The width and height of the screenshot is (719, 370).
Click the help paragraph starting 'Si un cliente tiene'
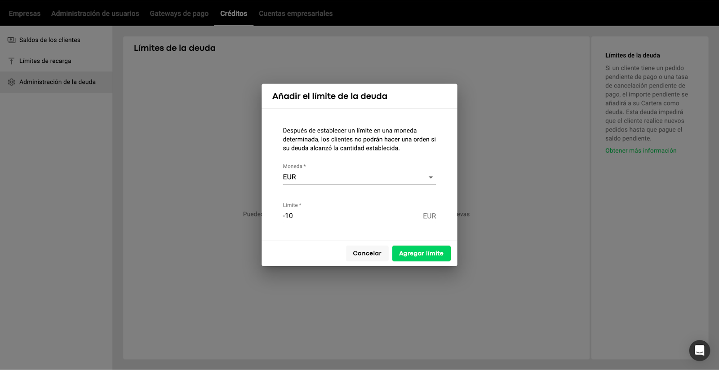[x=647, y=103]
